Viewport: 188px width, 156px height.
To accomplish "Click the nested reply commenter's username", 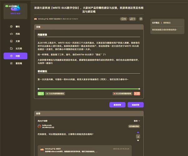I will [53, 149].
